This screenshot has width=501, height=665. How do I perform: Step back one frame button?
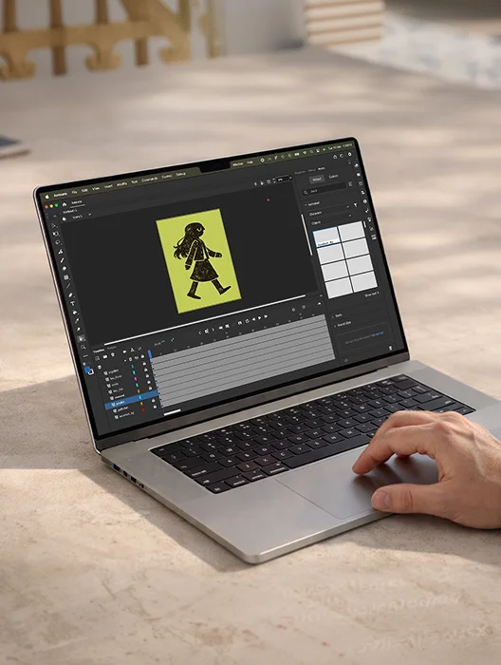pyautogui.click(x=253, y=319)
